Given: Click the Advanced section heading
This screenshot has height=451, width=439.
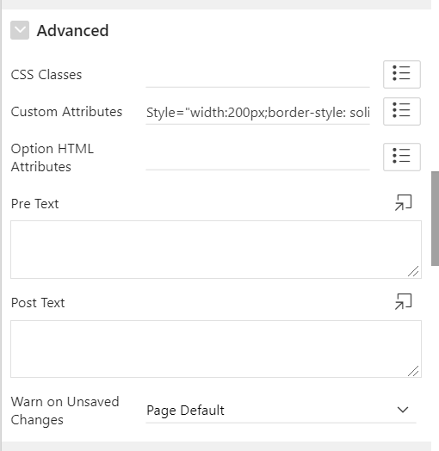Looking at the screenshot, I should click(73, 30).
